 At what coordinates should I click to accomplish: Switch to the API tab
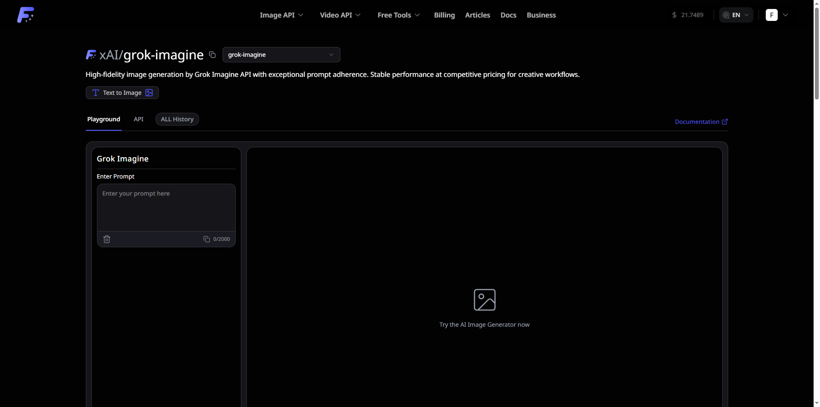[x=138, y=119]
